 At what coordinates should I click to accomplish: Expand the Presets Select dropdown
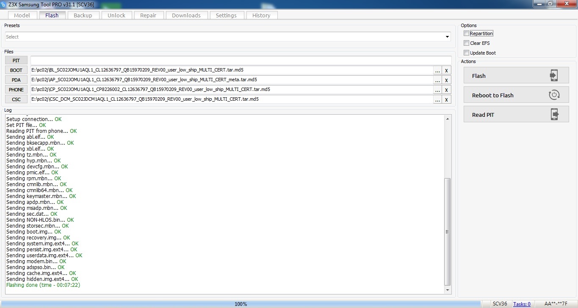coord(447,37)
